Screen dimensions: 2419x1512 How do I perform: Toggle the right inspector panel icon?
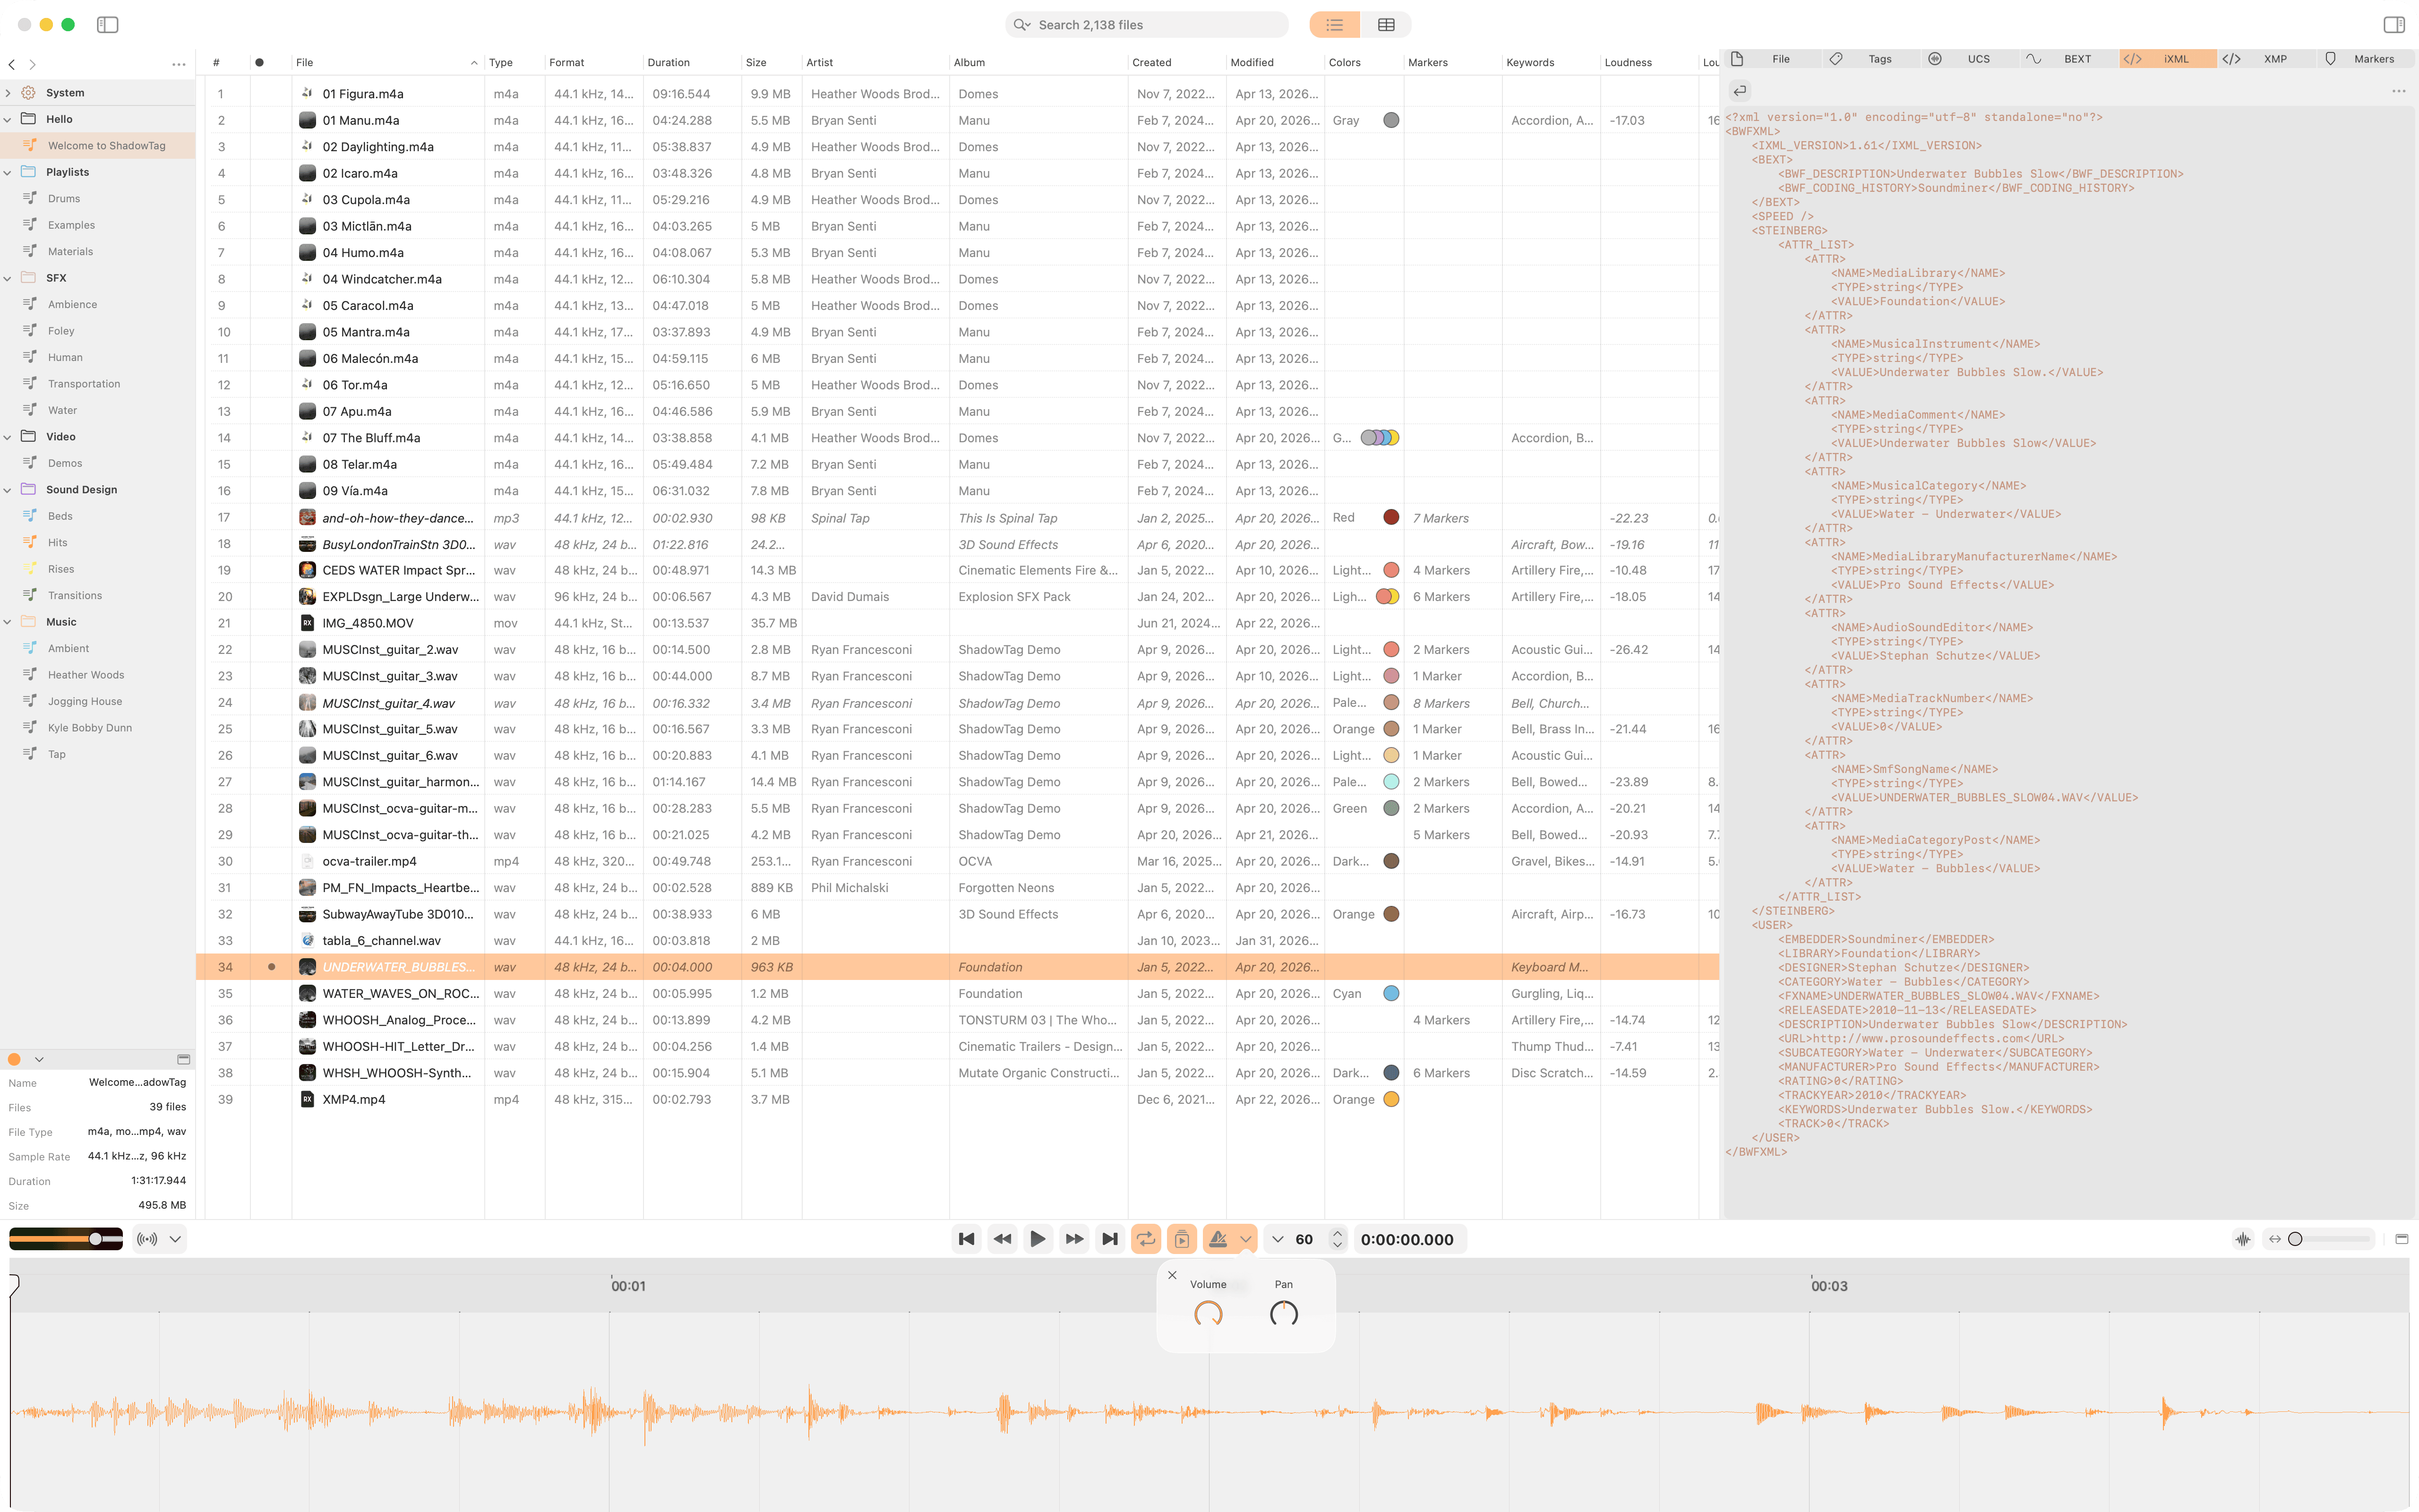pyautogui.click(x=2393, y=25)
